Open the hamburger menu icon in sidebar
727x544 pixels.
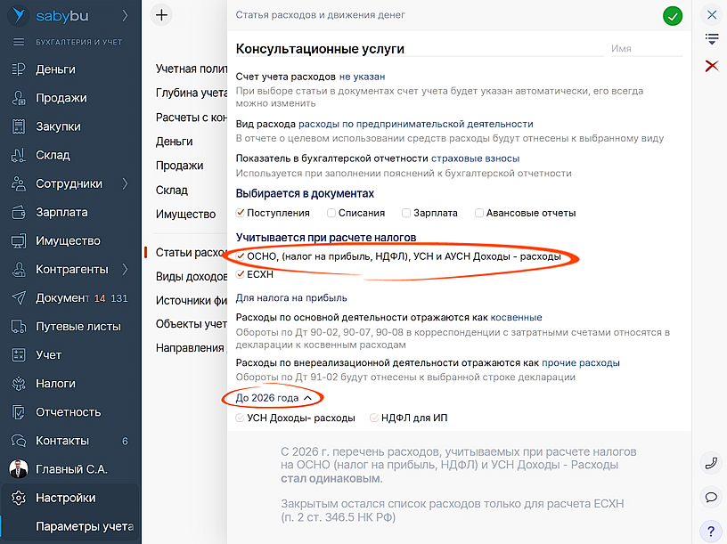[18, 42]
